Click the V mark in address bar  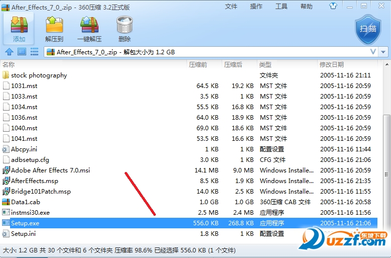[373, 52]
